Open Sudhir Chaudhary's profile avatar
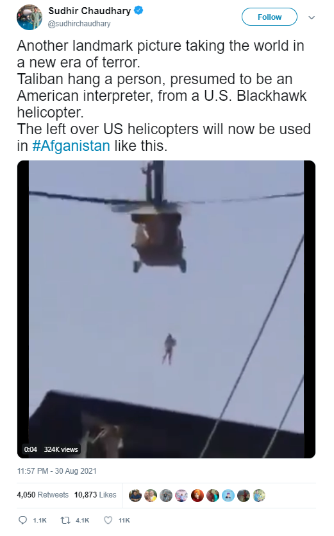The width and height of the screenshot is (334, 536). click(29, 17)
